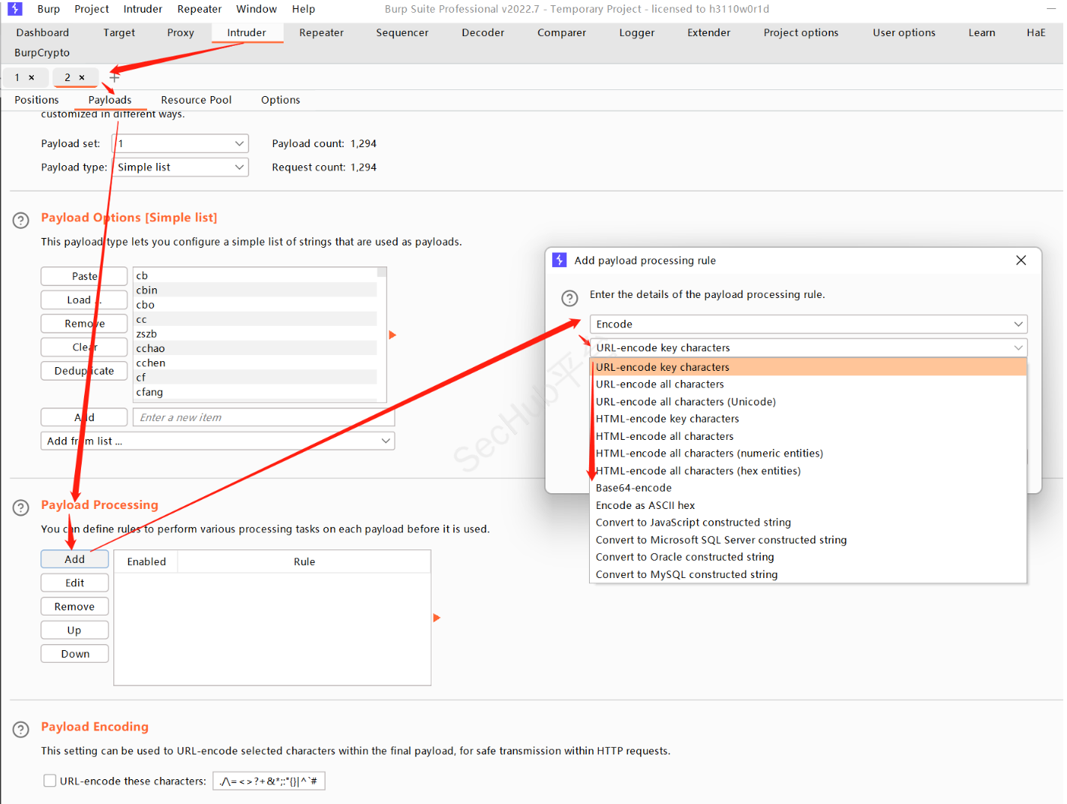Screen dimensions: 1067x804
Task: Open the Repeater main tab
Action: [321, 32]
